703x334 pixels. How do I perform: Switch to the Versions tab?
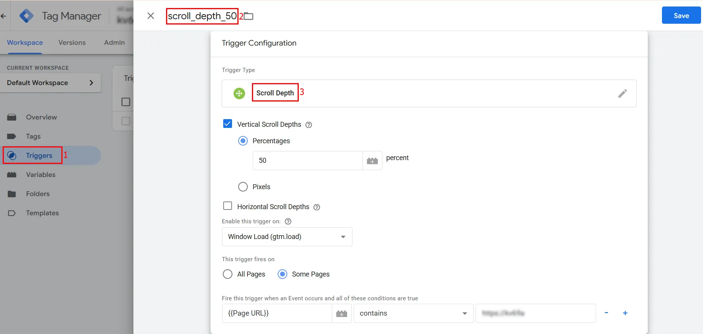[72, 43]
